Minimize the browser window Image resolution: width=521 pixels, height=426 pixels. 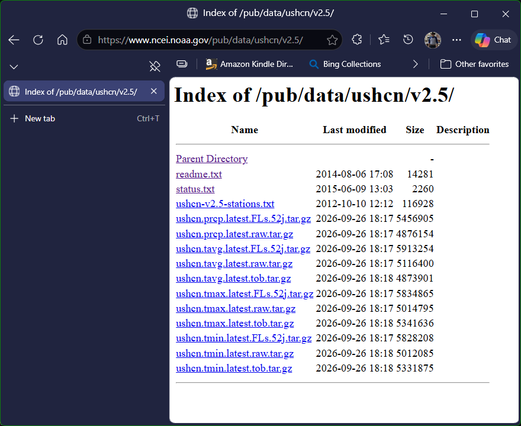[x=443, y=14]
